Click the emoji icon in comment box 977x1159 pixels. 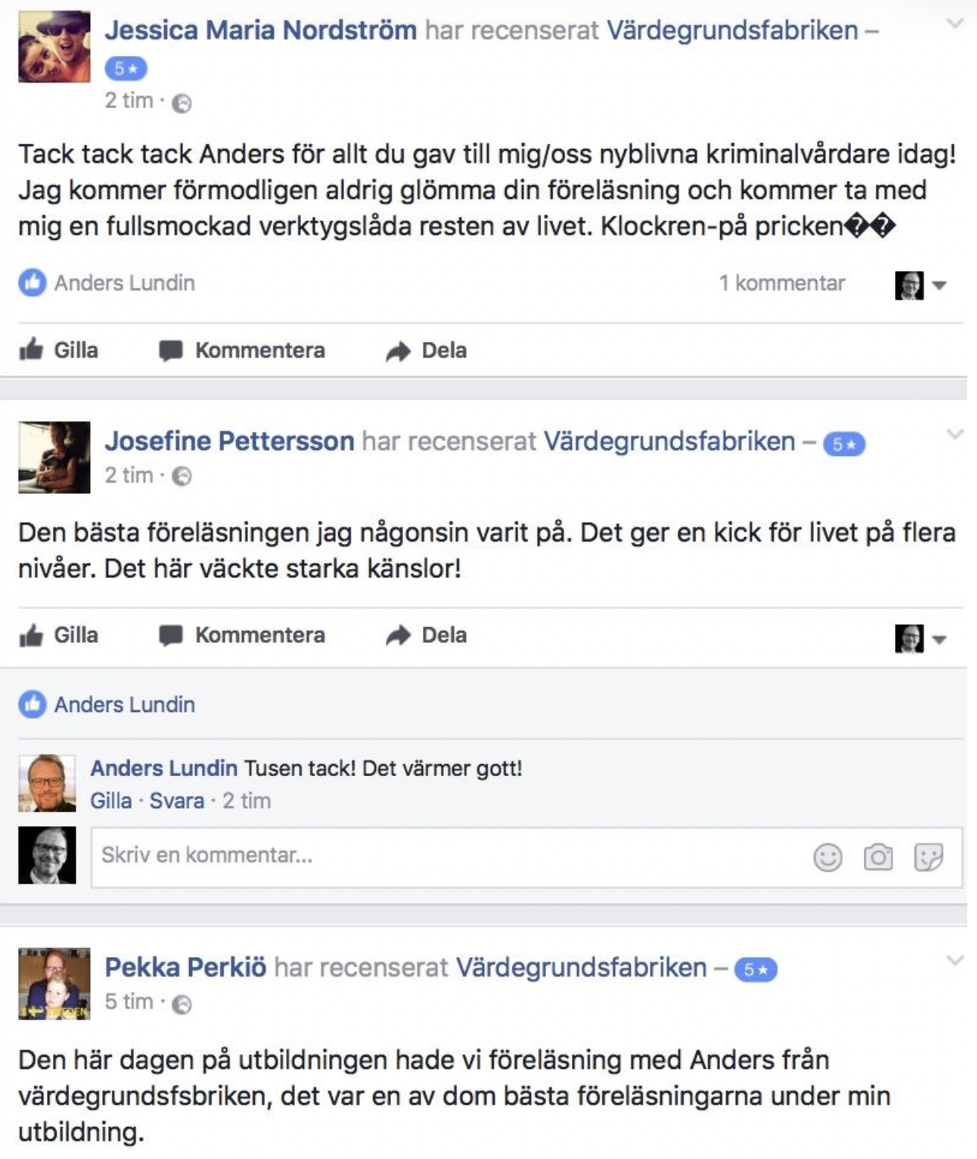point(827,857)
